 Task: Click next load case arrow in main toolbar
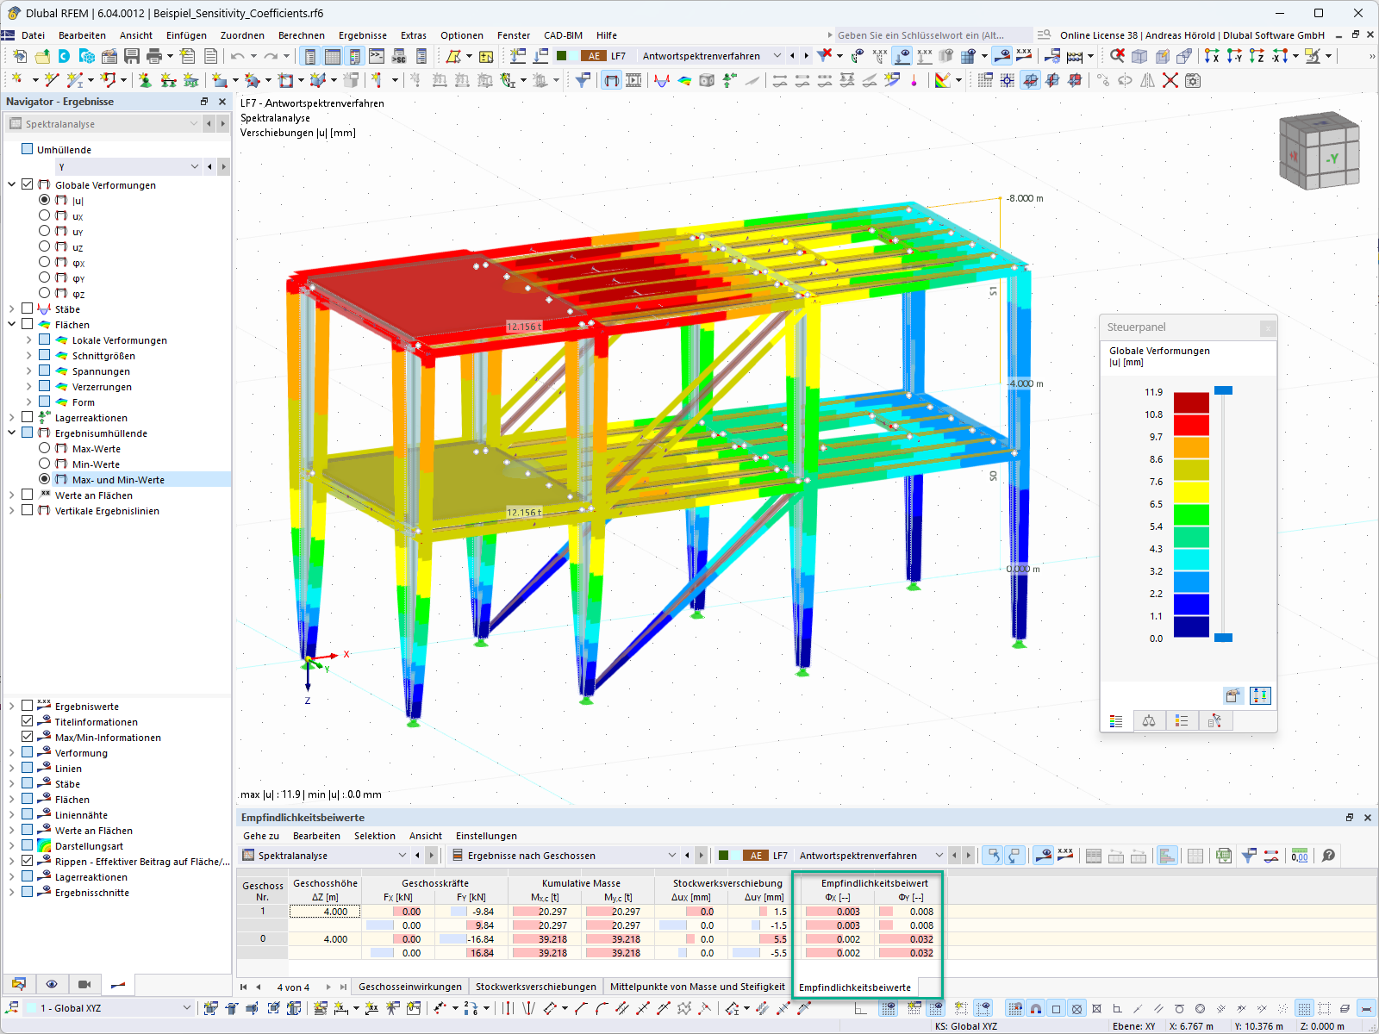pos(806,56)
